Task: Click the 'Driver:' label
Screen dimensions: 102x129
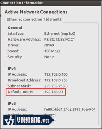Action: click(x=14, y=45)
